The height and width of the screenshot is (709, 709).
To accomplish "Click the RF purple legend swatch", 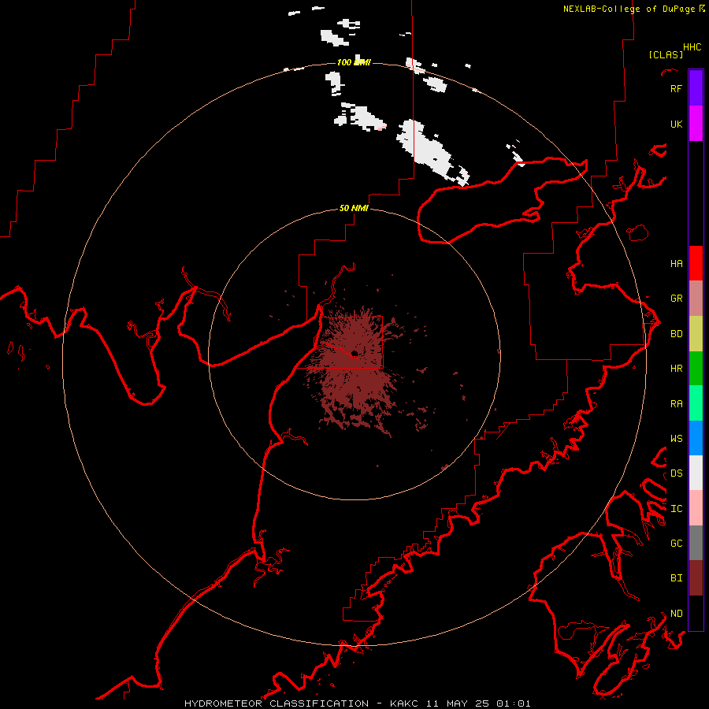I will click(x=696, y=88).
